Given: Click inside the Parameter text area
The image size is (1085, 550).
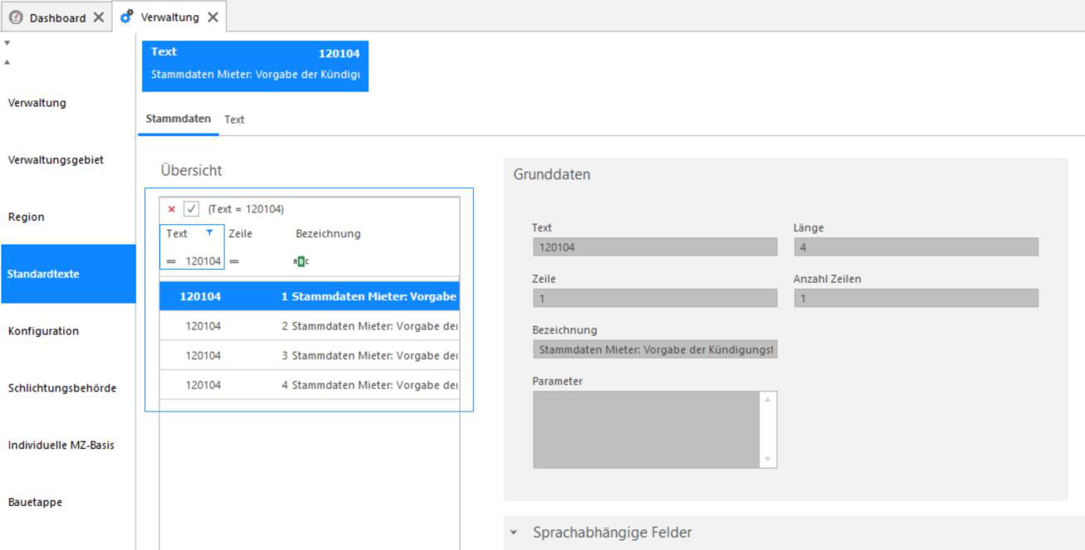Looking at the screenshot, I should pyautogui.click(x=646, y=430).
